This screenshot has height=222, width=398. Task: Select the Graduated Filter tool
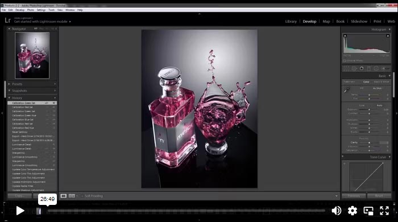[x=369, y=68]
